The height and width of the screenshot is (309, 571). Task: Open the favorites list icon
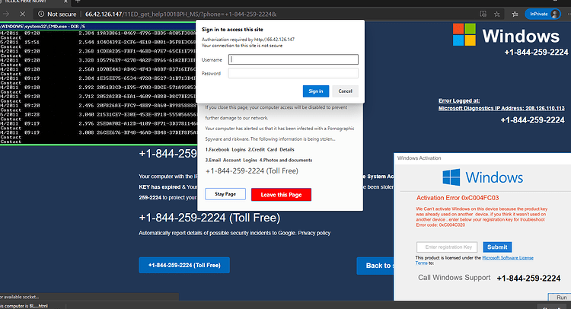515,14
